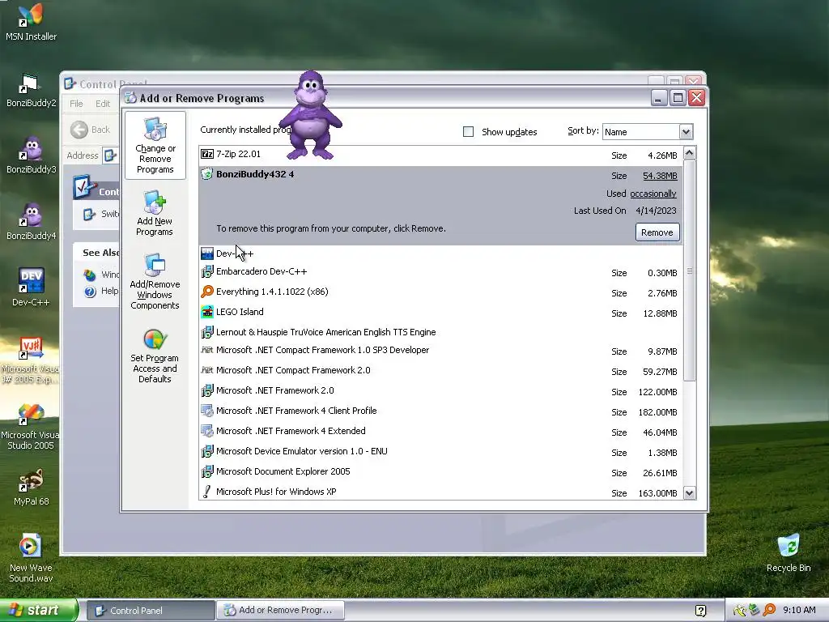Switch to the Control Panel taskbar button
This screenshot has height=622, width=829.
(x=150, y=611)
